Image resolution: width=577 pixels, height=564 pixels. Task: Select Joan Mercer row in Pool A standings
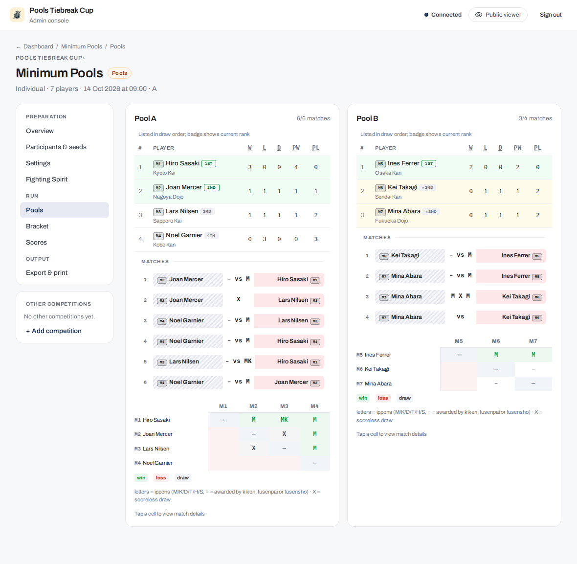click(232, 191)
